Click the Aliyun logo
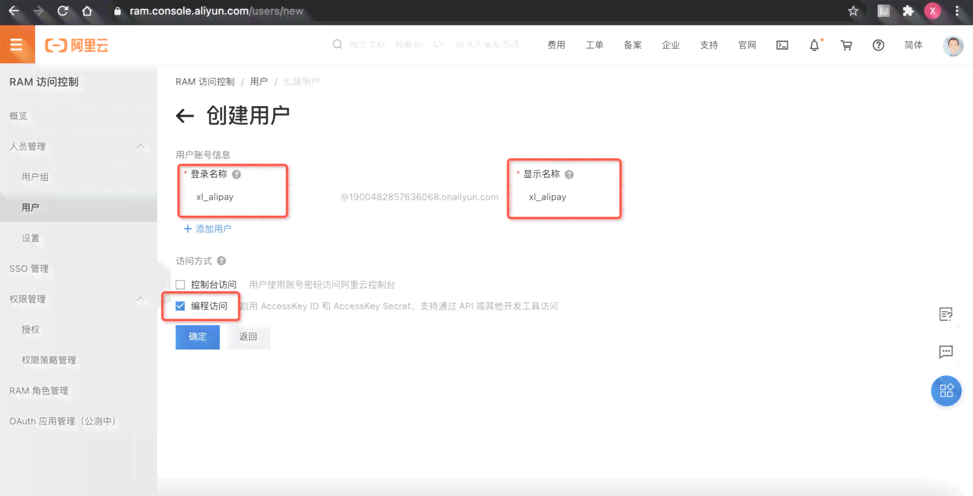The width and height of the screenshot is (973, 496). point(76,45)
